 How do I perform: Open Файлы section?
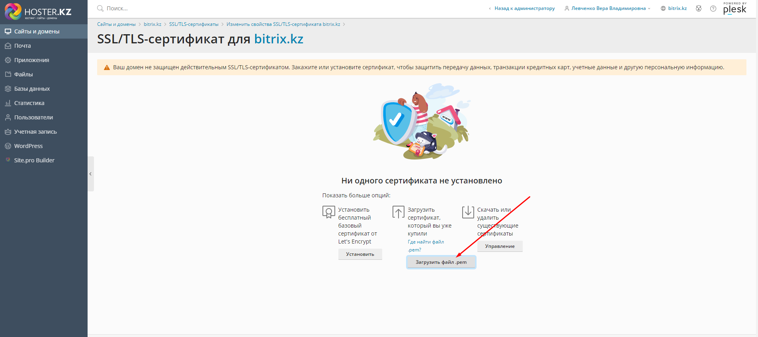tap(44, 74)
